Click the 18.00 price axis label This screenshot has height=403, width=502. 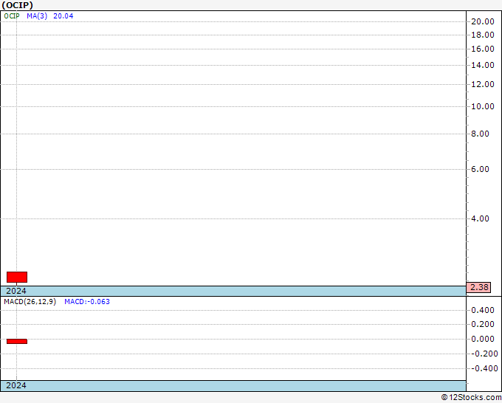coord(483,35)
